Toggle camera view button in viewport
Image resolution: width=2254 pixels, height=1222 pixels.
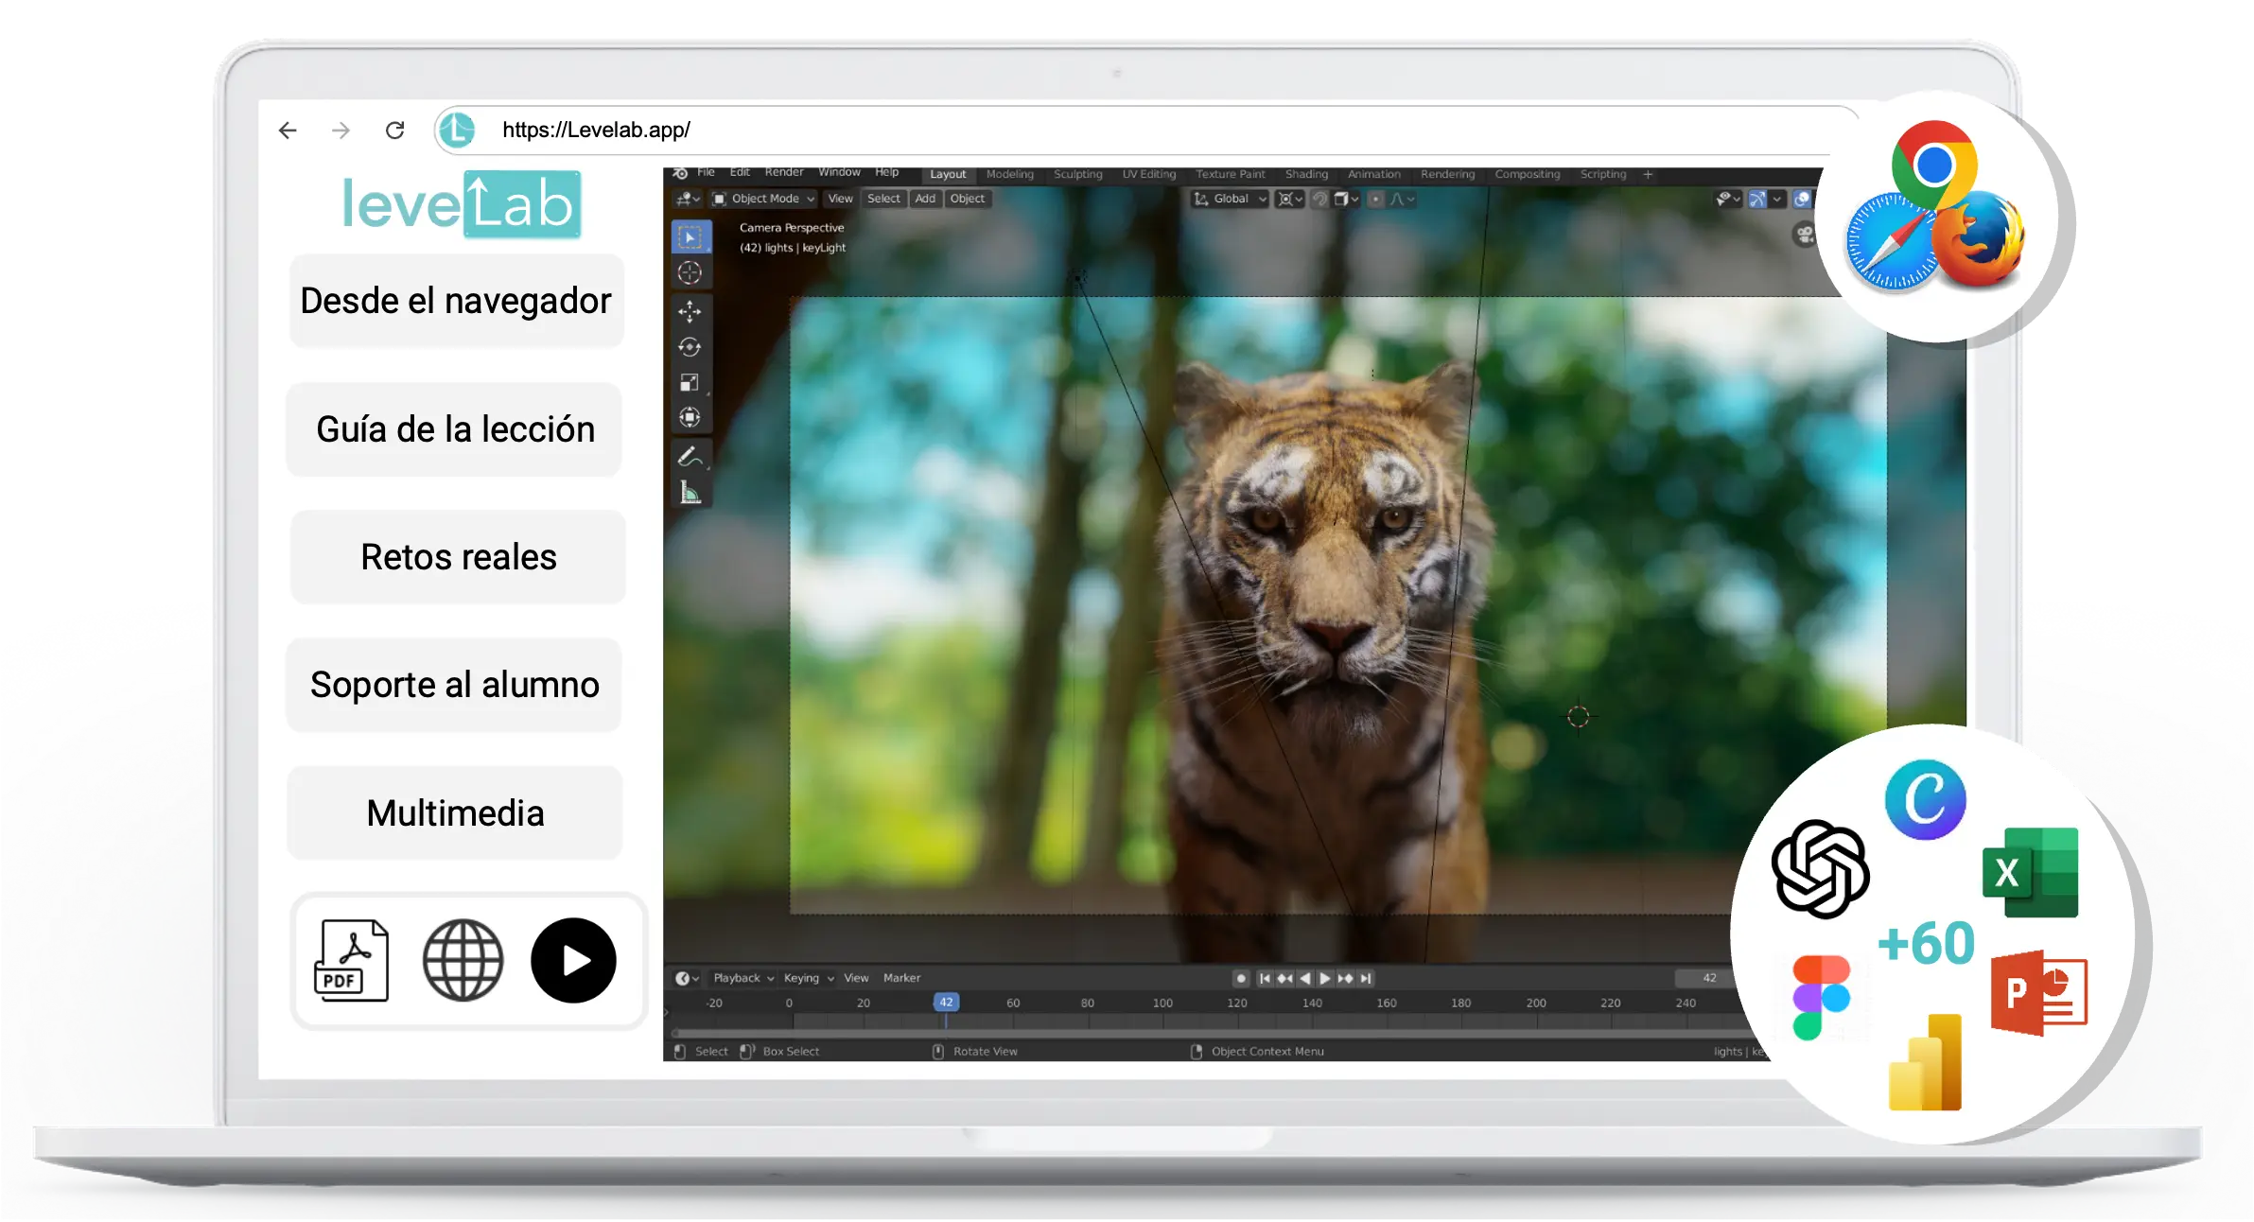1805,235
